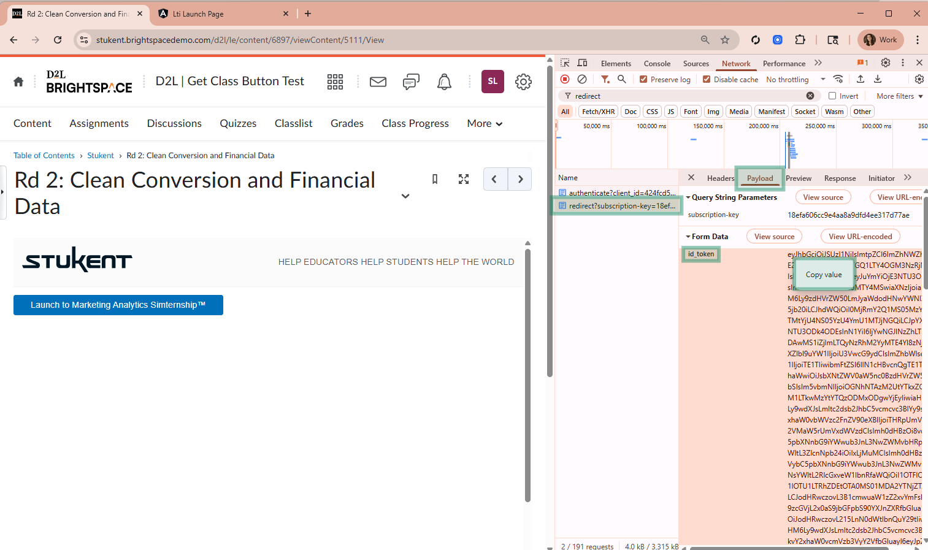Reload the browser page

[58, 40]
